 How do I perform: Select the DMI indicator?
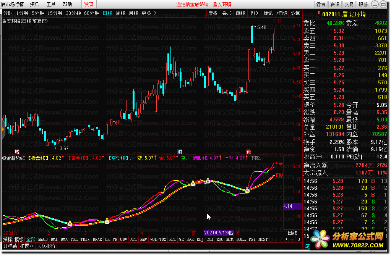click(x=54, y=239)
